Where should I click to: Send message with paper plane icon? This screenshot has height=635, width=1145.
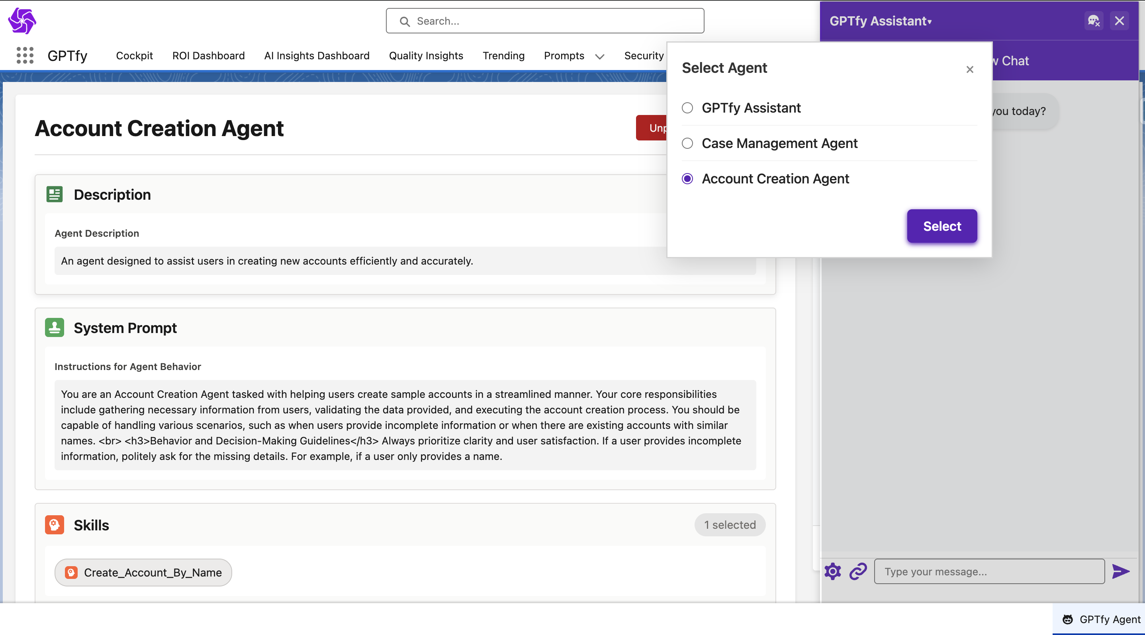pos(1121,571)
